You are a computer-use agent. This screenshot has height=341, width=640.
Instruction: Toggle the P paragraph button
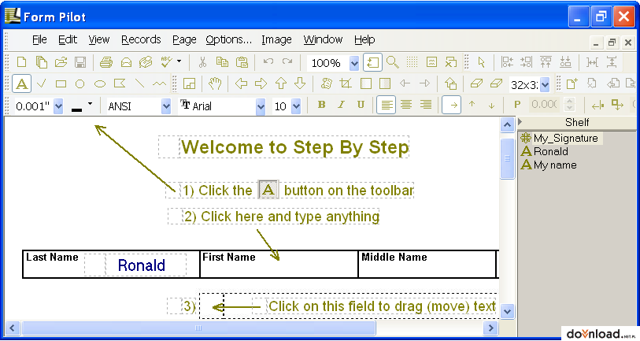517,105
